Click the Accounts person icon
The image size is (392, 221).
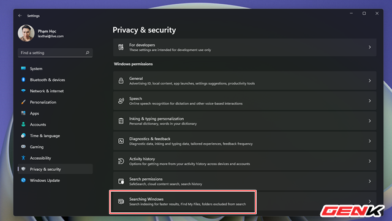23,124
